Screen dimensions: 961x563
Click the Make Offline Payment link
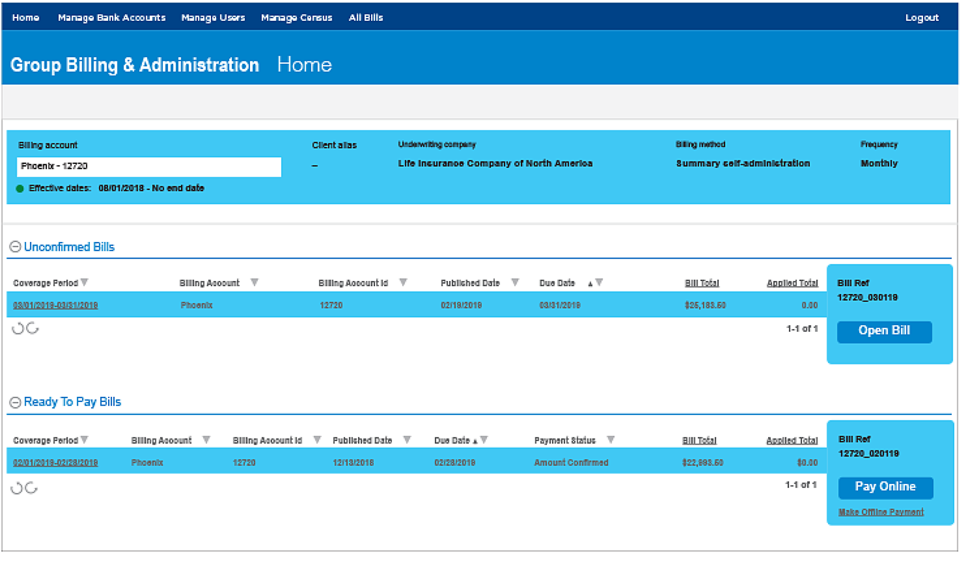[x=880, y=512]
